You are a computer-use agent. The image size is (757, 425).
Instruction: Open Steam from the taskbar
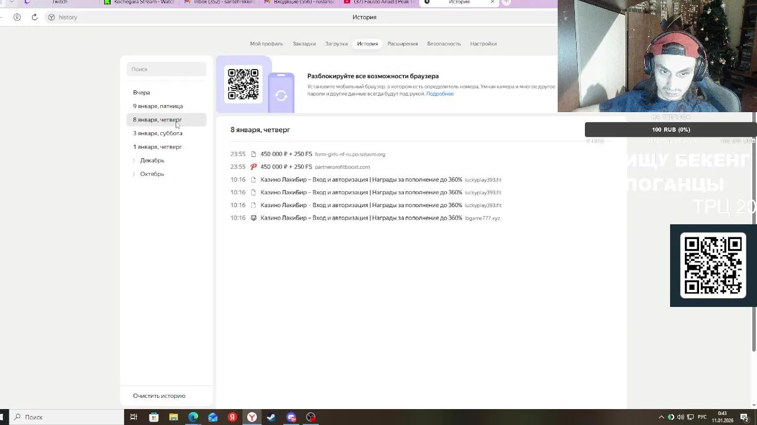(x=271, y=417)
